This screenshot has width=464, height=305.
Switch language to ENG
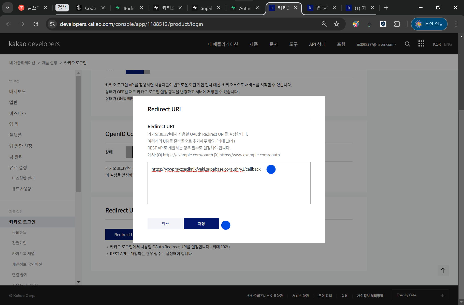coord(448,44)
